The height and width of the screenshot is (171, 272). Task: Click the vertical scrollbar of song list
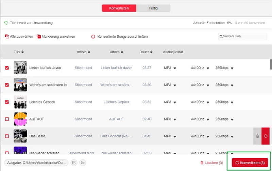click(x=271, y=64)
